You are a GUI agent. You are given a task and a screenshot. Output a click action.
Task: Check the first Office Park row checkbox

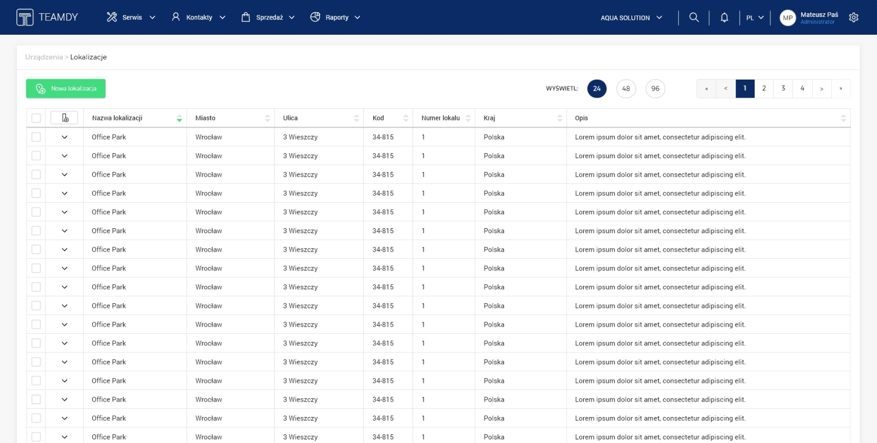(36, 137)
